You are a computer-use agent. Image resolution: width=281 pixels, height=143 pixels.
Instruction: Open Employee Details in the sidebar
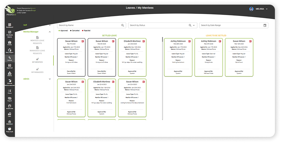[x=10, y=34]
